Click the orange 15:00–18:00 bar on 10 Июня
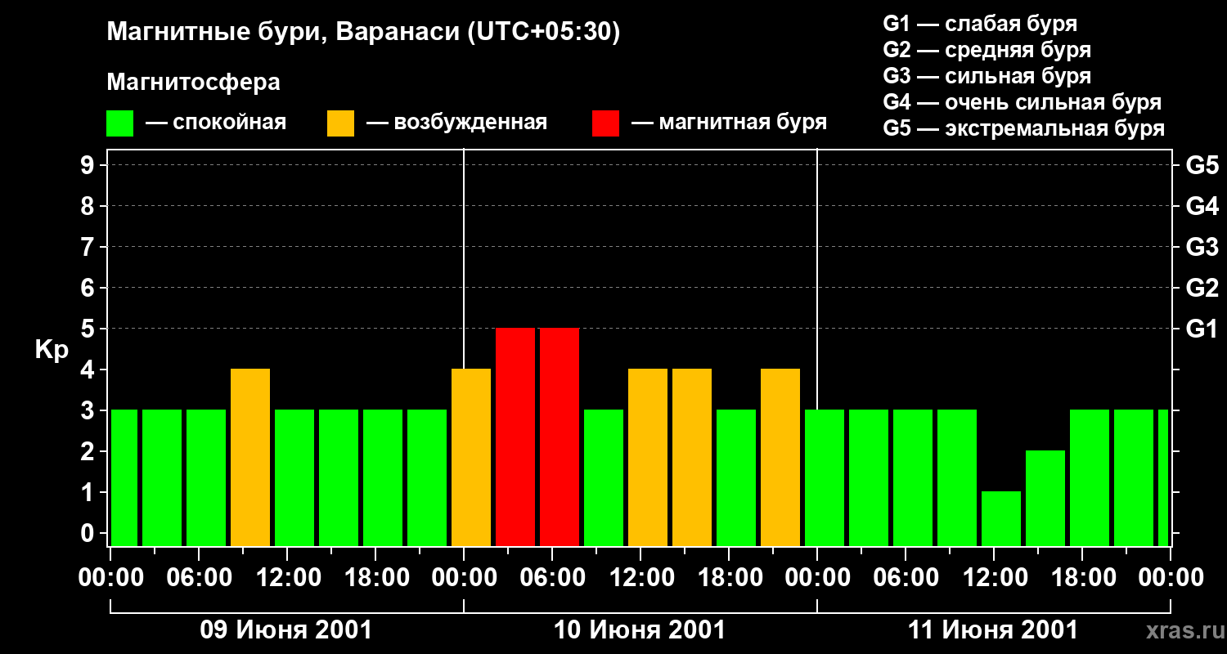1227x654 pixels. pos(692,458)
